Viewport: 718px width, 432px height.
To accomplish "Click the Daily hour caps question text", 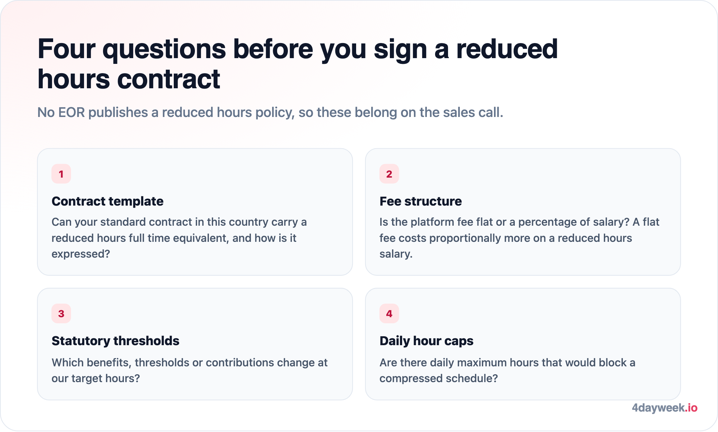I will [507, 370].
